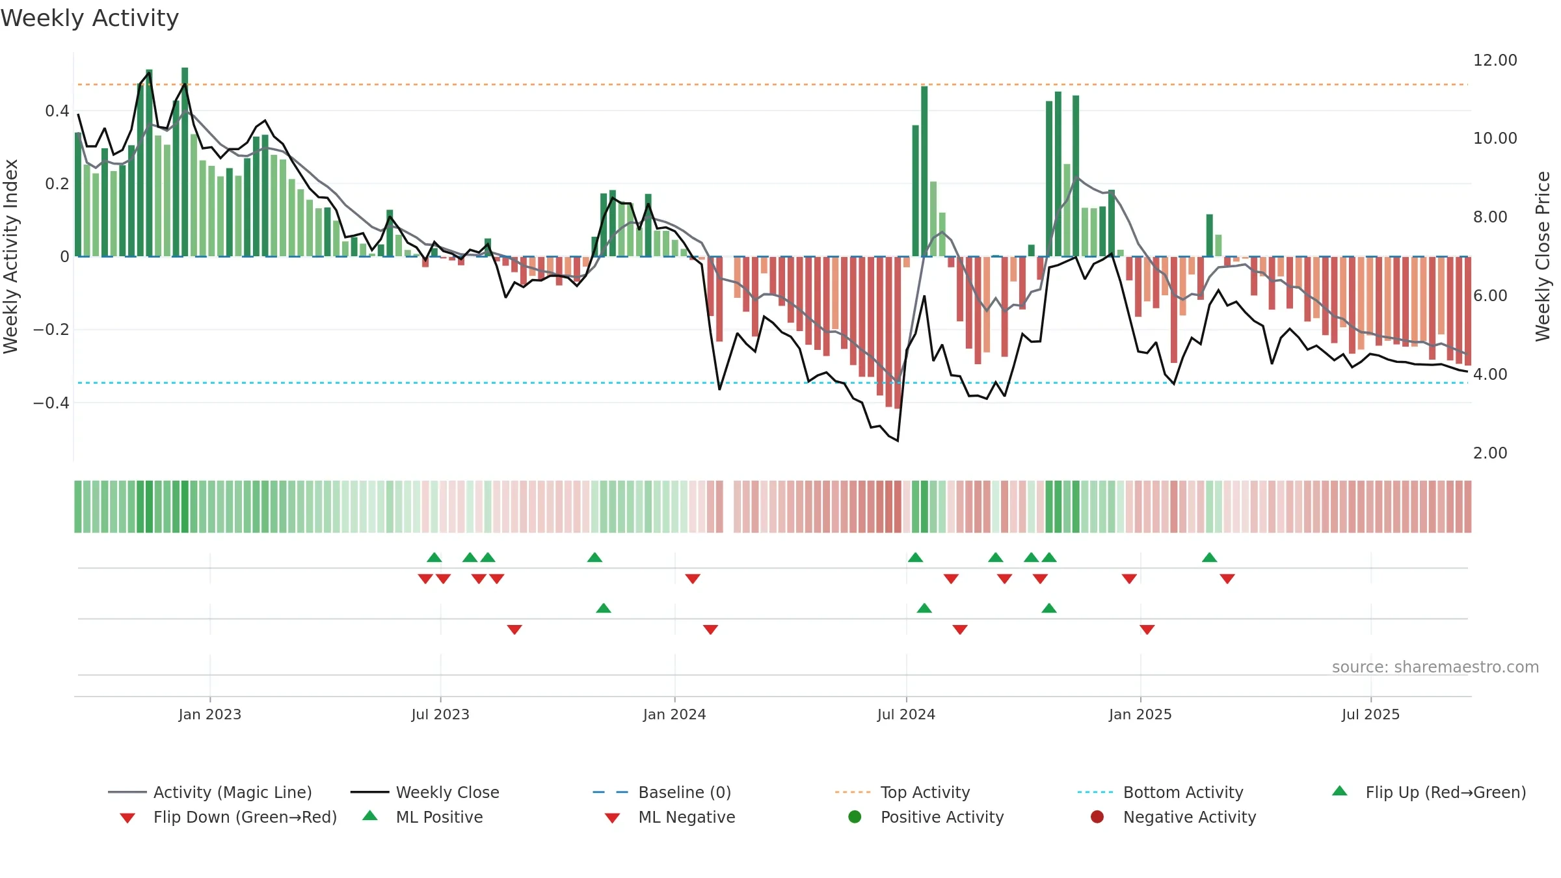Viewport: 1561px width, 878px height.
Task: Click the Flip Down (Green→Red) legend triangle
Action: [127, 818]
